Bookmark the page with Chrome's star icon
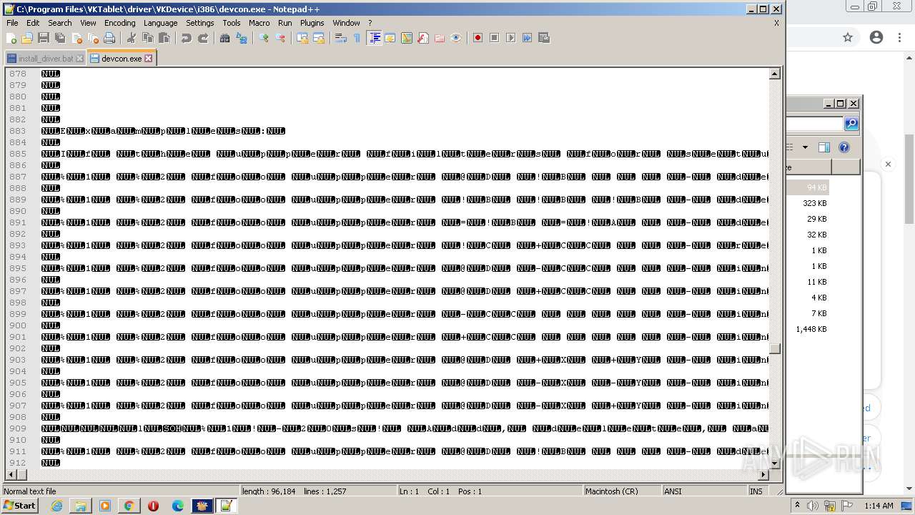Image resolution: width=915 pixels, height=515 pixels. click(848, 37)
